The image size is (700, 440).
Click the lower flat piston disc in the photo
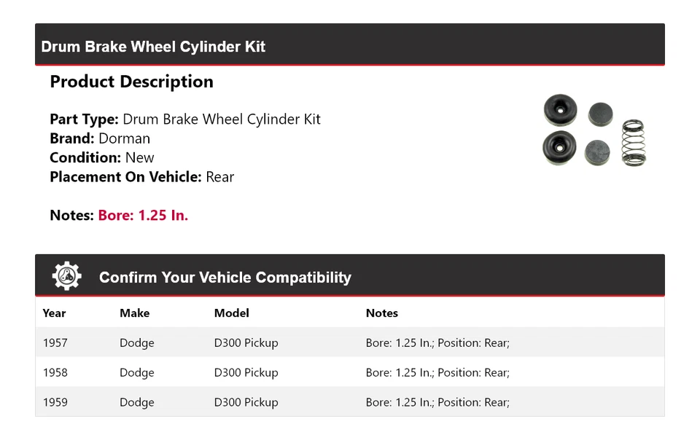coord(598,152)
